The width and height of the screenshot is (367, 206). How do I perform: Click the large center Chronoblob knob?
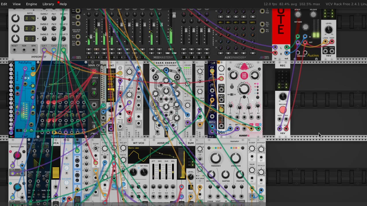(244, 89)
